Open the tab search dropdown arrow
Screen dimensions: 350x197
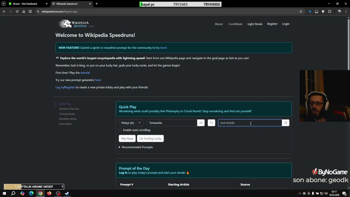pyautogui.click(x=4, y=4)
